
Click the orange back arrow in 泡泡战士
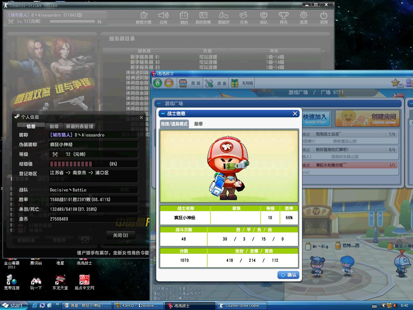click(169, 83)
